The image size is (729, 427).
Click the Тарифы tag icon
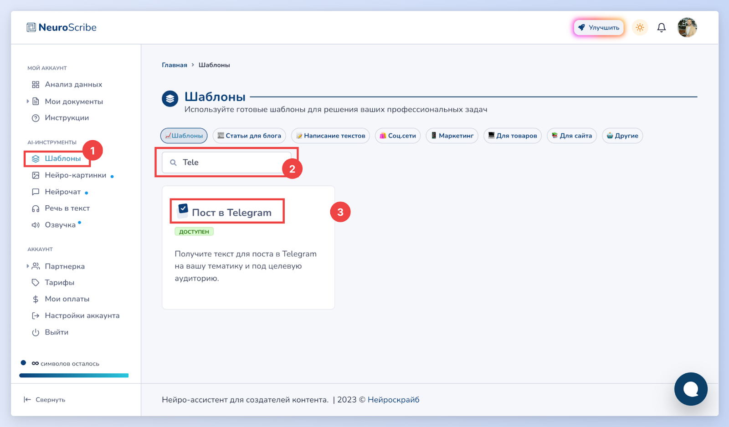coord(36,283)
